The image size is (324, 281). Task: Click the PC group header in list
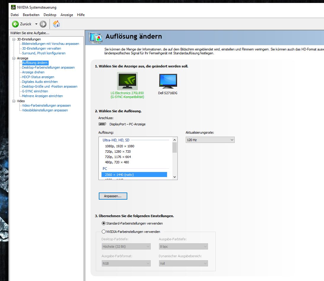pos(105,169)
